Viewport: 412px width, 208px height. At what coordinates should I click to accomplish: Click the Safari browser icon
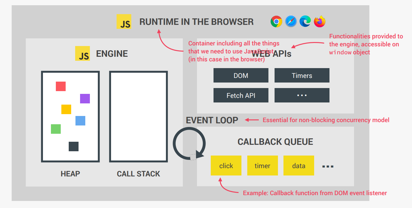click(291, 21)
